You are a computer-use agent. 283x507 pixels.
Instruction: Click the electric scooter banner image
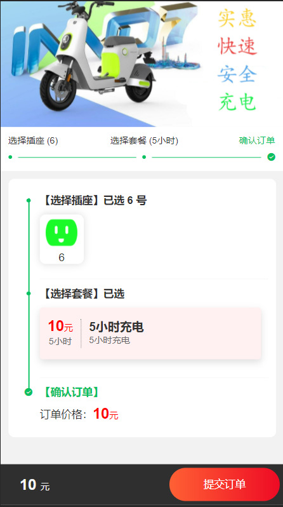coord(141,64)
